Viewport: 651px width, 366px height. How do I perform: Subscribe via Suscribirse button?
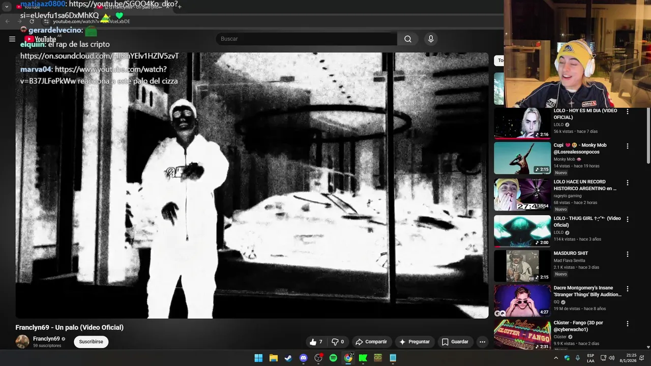(x=91, y=342)
